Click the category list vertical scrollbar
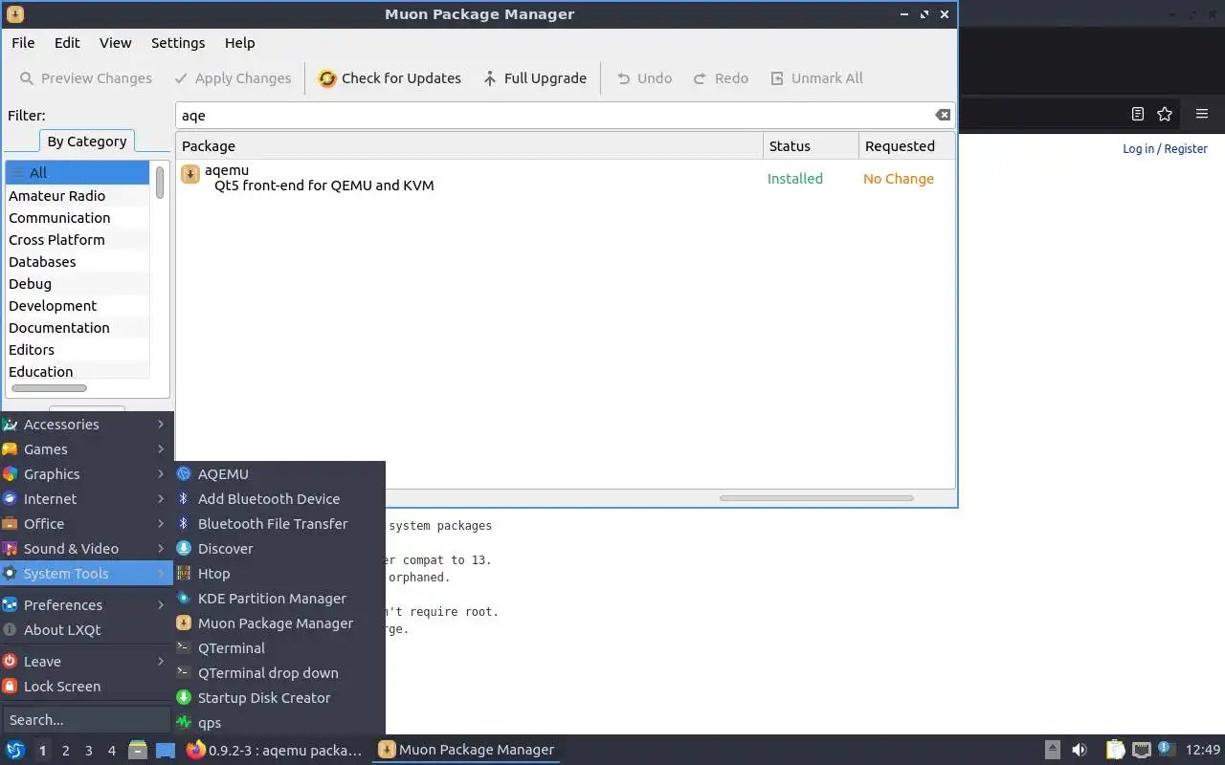The width and height of the screenshot is (1225, 765). [x=160, y=183]
